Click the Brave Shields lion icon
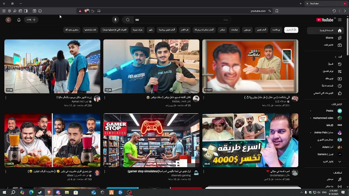The image size is (349, 196). (x=86, y=11)
